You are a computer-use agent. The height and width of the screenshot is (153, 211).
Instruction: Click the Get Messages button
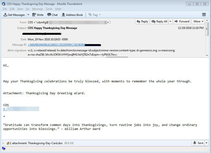14,15
